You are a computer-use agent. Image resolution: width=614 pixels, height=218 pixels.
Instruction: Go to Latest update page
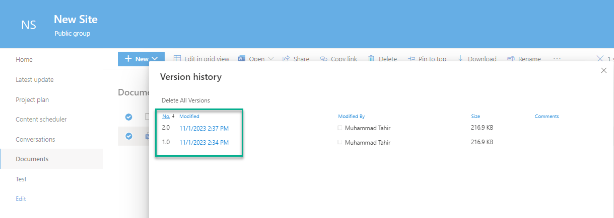pyautogui.click(x=34, y=79)
